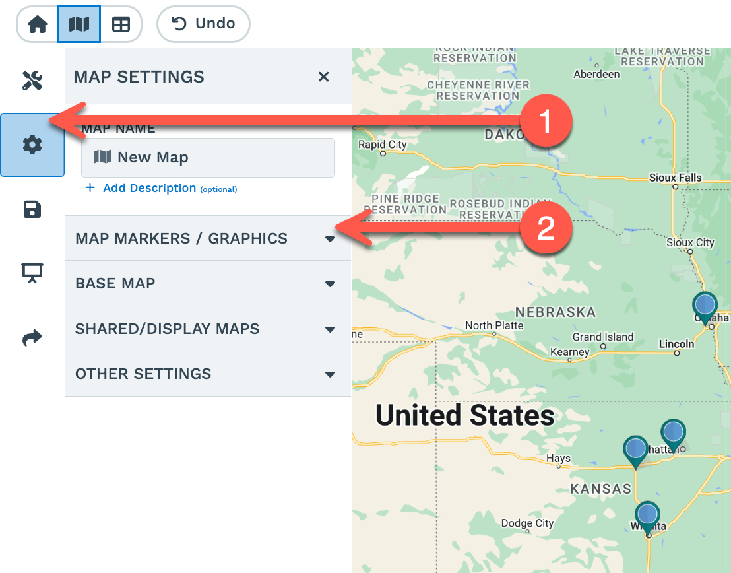Select the map marker near Wichita
Viewport: 731px width, 573px height.
(647, 516)
